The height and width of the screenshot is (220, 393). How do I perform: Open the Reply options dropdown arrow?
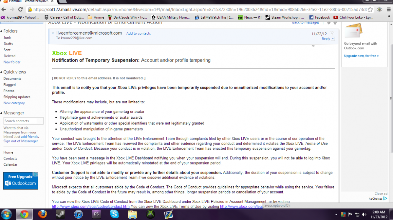(x=333, y=39)
